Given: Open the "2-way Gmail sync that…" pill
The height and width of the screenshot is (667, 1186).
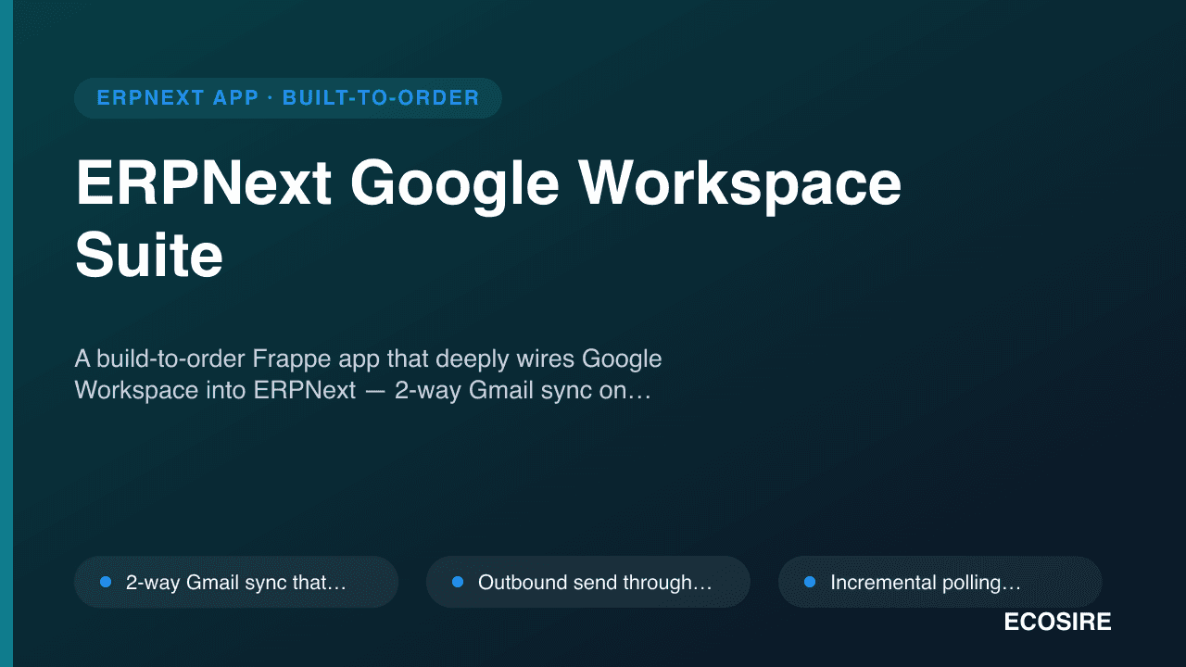Looking at the screenshot, I should (x=236, y=582).
